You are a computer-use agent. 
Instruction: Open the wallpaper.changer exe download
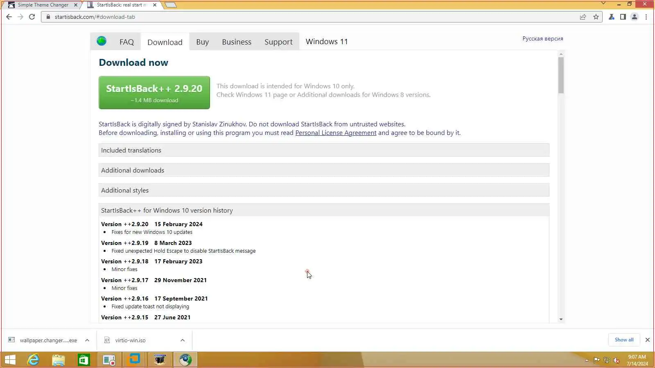(x=48, y=340)
